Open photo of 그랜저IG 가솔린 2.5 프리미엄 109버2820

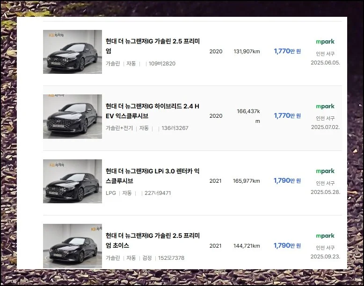point(73,52)
